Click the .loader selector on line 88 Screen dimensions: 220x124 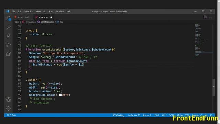tap(32, 80)
